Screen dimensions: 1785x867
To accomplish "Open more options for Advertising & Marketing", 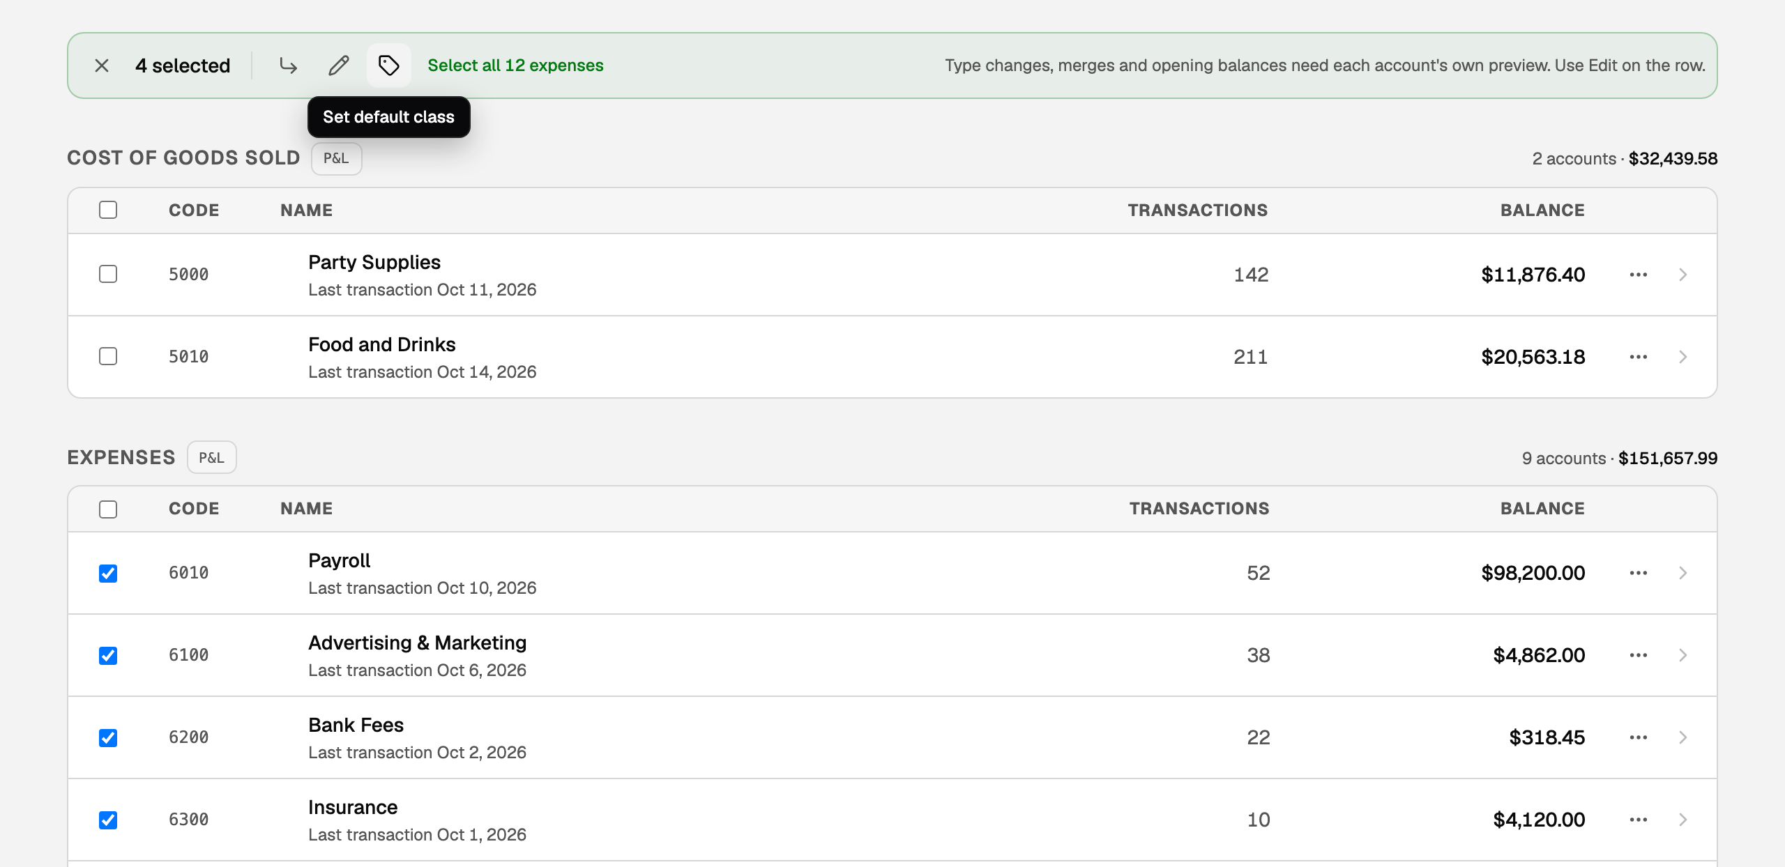I will coord(1639,655).
